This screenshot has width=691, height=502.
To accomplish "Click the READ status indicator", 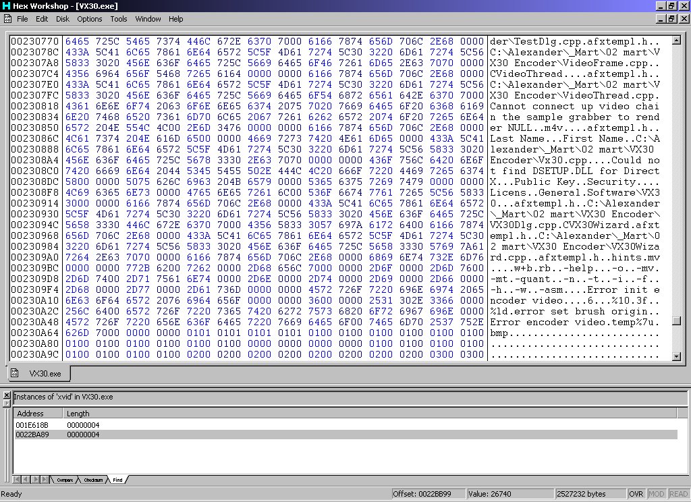I will 678,494.
